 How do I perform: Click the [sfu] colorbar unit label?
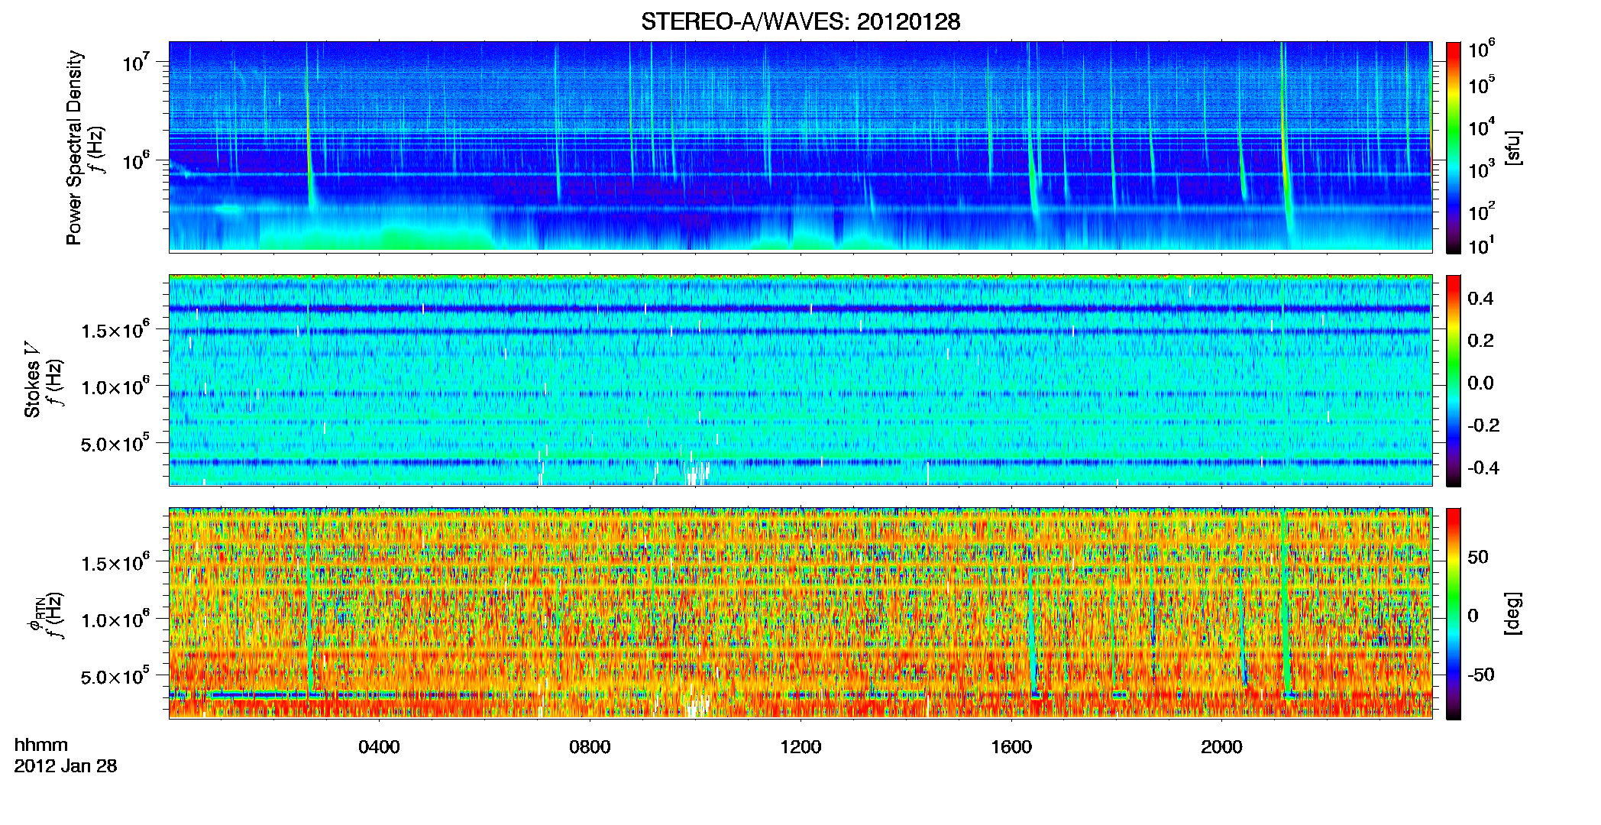point(1513,147)
